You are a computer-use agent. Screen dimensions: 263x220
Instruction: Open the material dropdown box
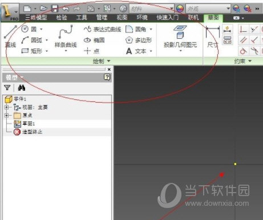point(152,9)
